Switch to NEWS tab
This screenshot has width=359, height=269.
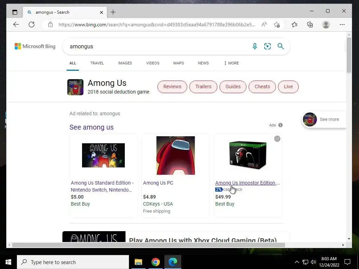(203, 63)
